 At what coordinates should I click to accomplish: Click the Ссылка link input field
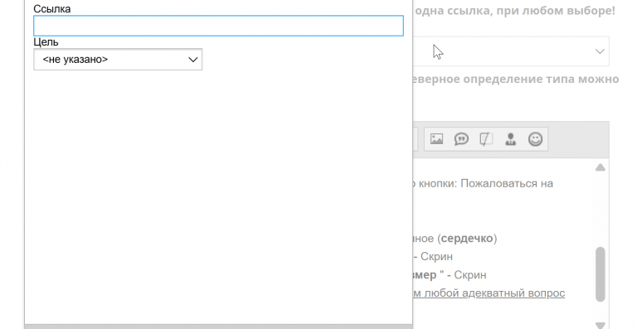point(218,26)
